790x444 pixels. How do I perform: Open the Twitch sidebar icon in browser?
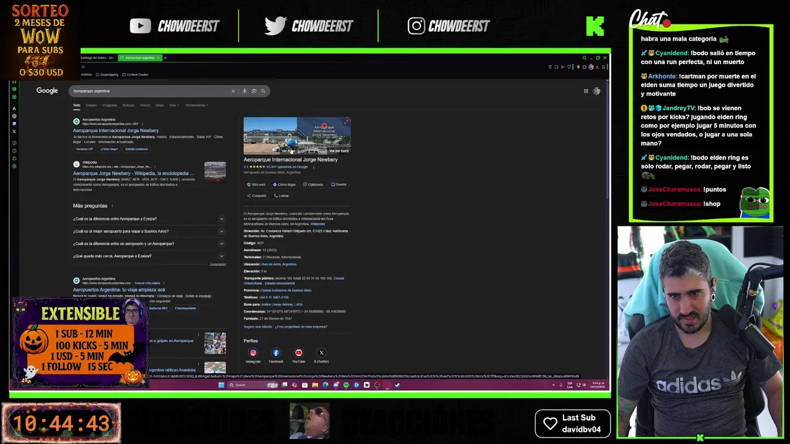pyautogui.click(x=14, y=123)
